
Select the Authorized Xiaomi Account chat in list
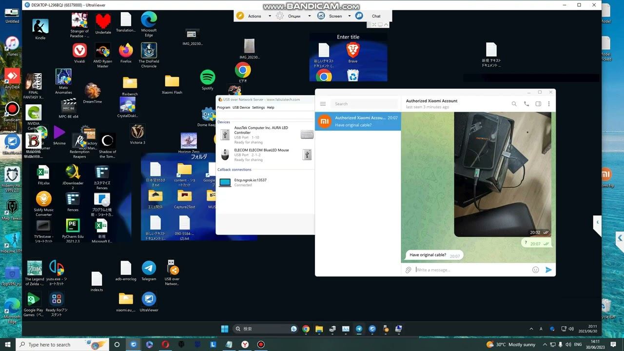click(358, 121)
